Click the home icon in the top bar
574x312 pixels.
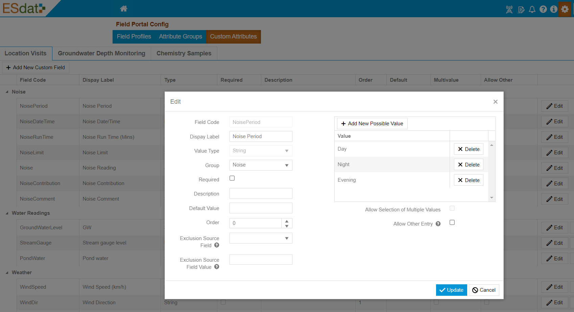point(123,9)
